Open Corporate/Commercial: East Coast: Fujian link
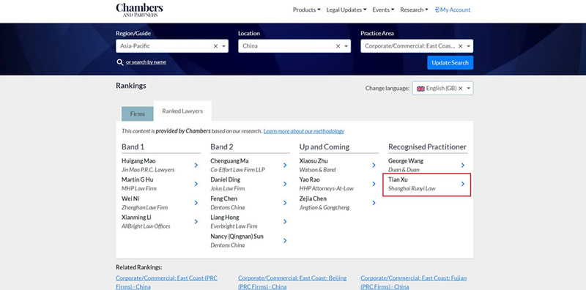This screenshot has width=586, height=290. point(414,283)
